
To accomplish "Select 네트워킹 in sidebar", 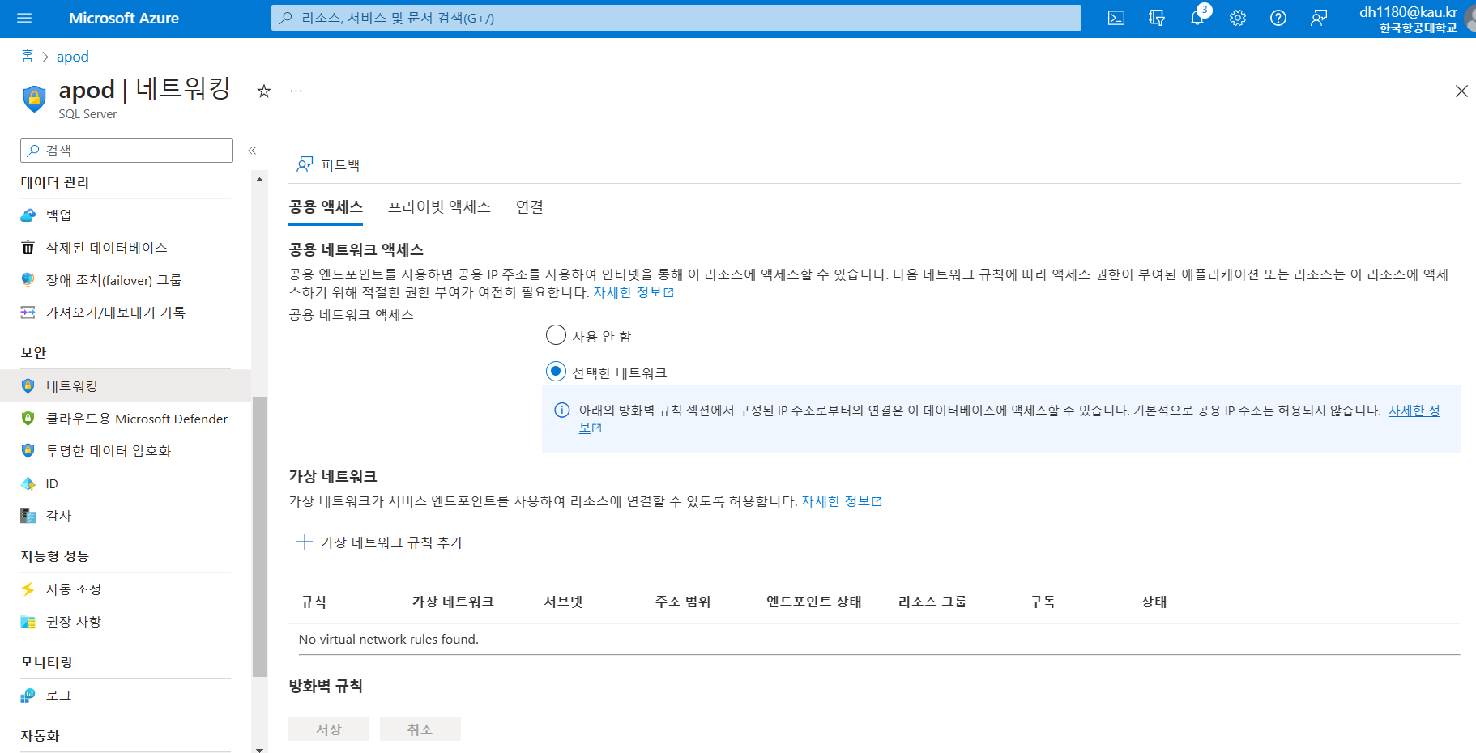I will pos(126,386).
